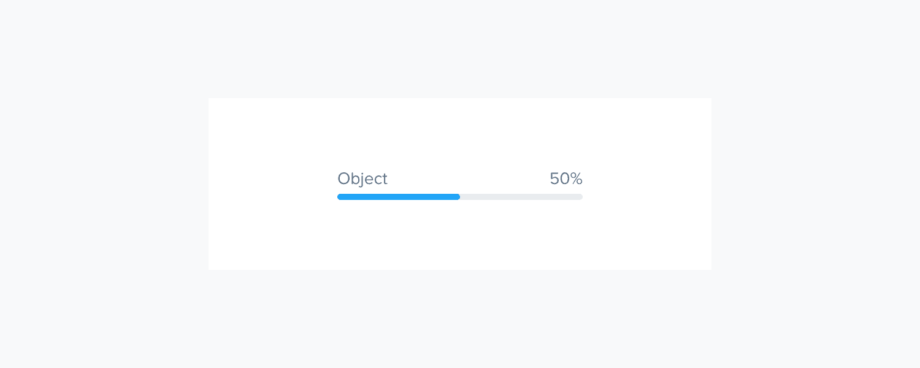
Task: Click blank space between Object and 50%
Action: click(469, 179)
